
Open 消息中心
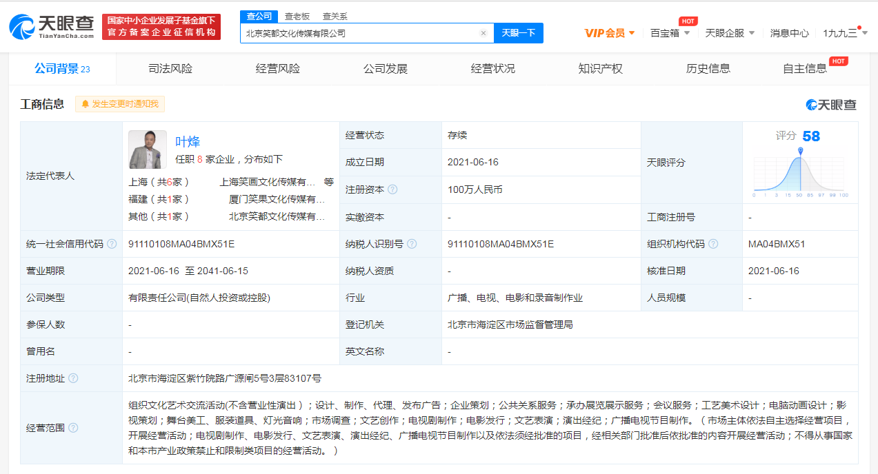point(790,33)
